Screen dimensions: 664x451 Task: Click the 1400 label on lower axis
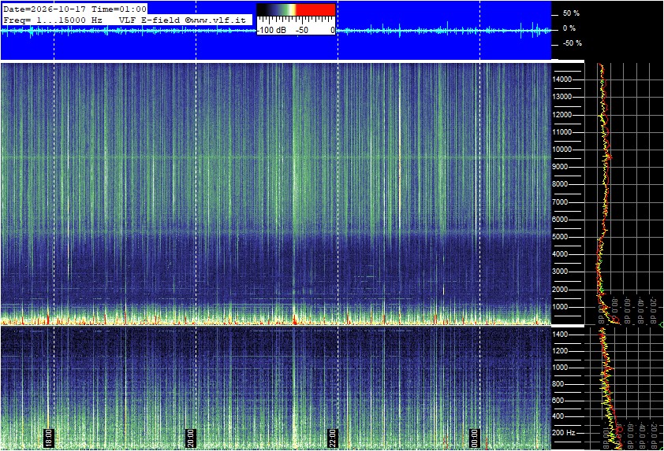click(x=560, y=335)
